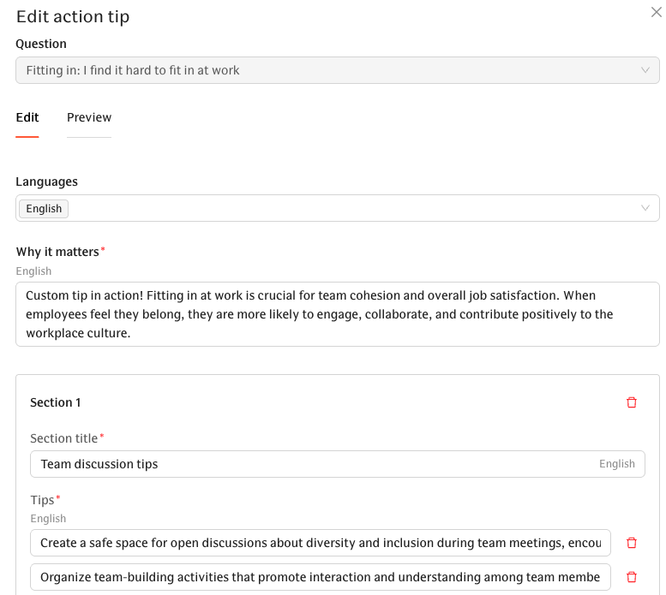Click the Tips field label
Viewport: 666px width, 595px height.
click(43, 500)
